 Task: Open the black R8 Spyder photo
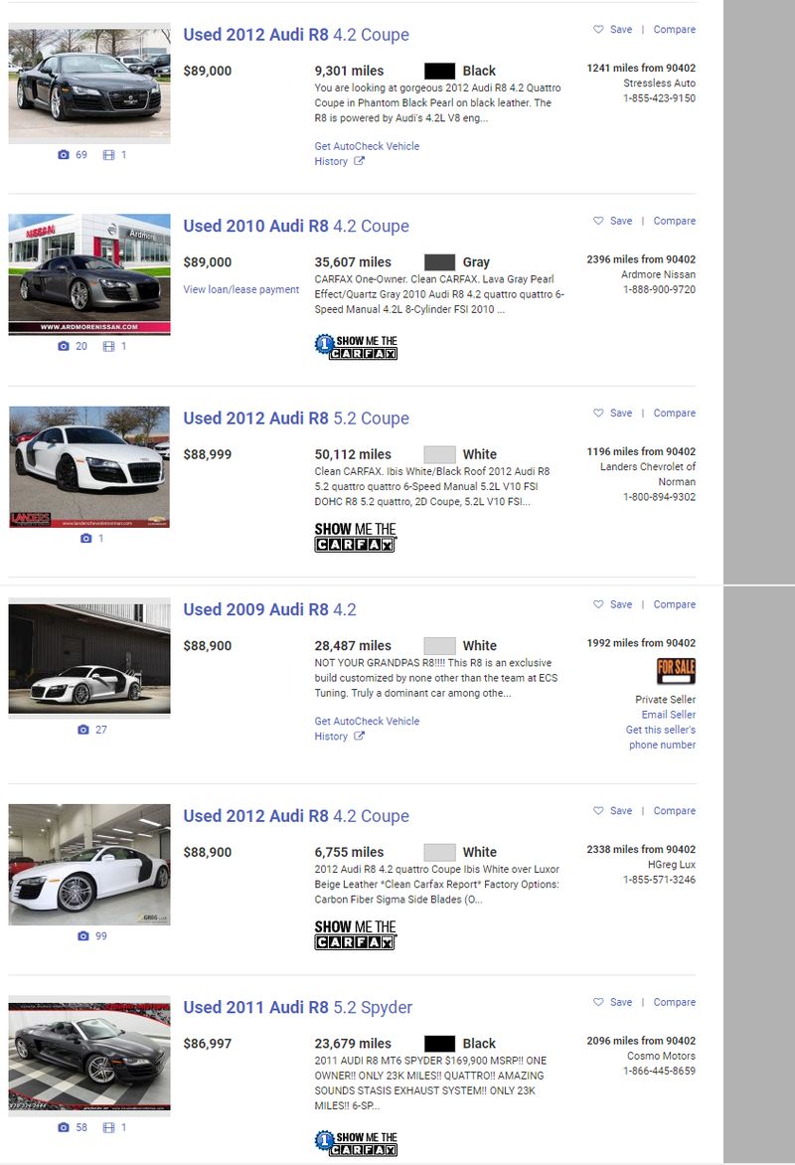coord(89,1056)
